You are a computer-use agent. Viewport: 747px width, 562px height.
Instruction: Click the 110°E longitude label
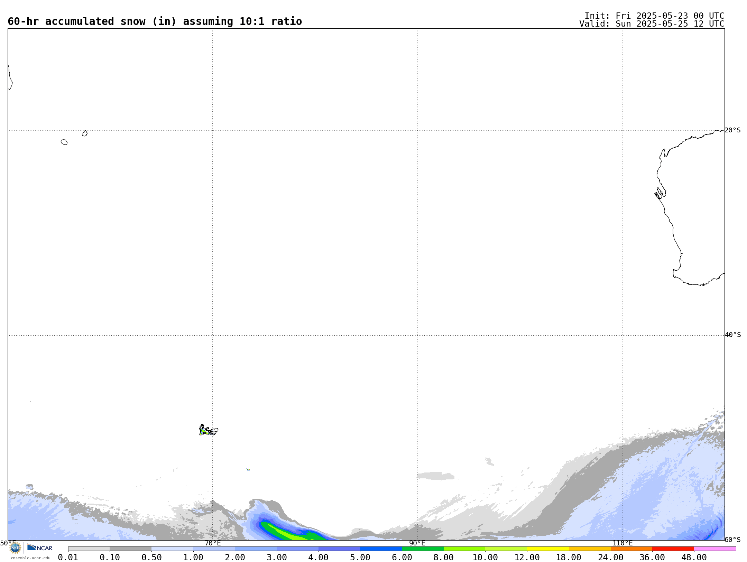(x=622, y=543)
